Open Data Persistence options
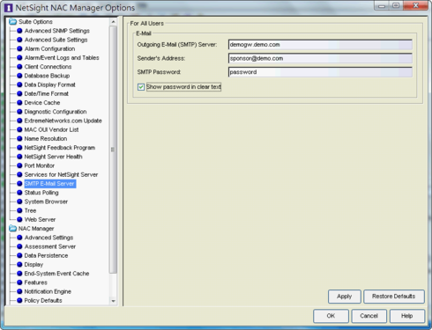This screenshot has height=330, width=432. (46, 255)
